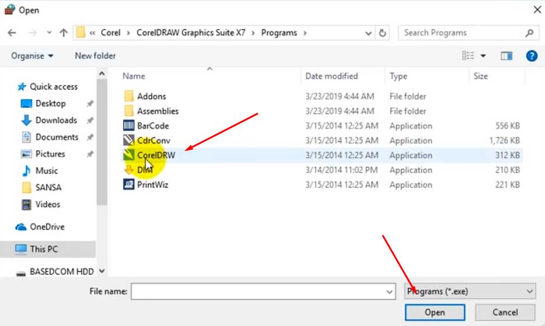Click BarCode's size 556 KB
The height and width of the screenshot is (326, 545).
508,126
